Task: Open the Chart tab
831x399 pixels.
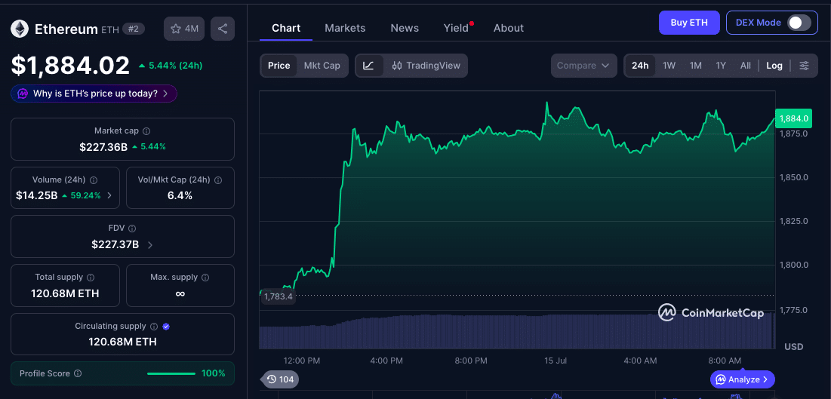Action: coord(286,28)
